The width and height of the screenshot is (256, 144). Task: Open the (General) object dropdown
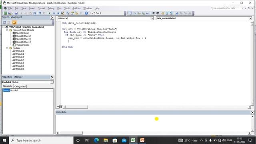tap(152, 18)
